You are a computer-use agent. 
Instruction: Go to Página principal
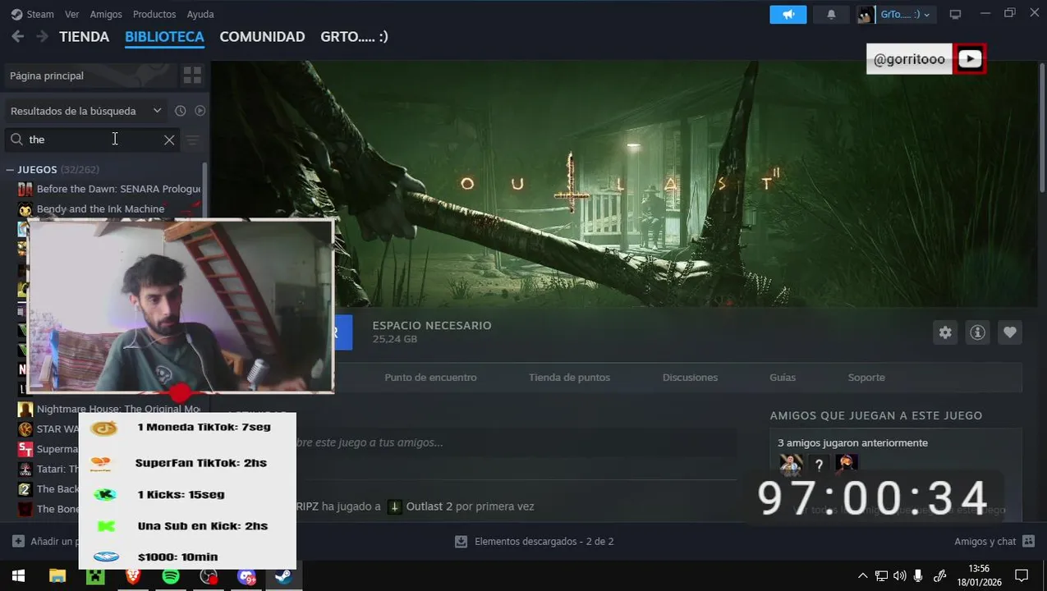(90, 76)
